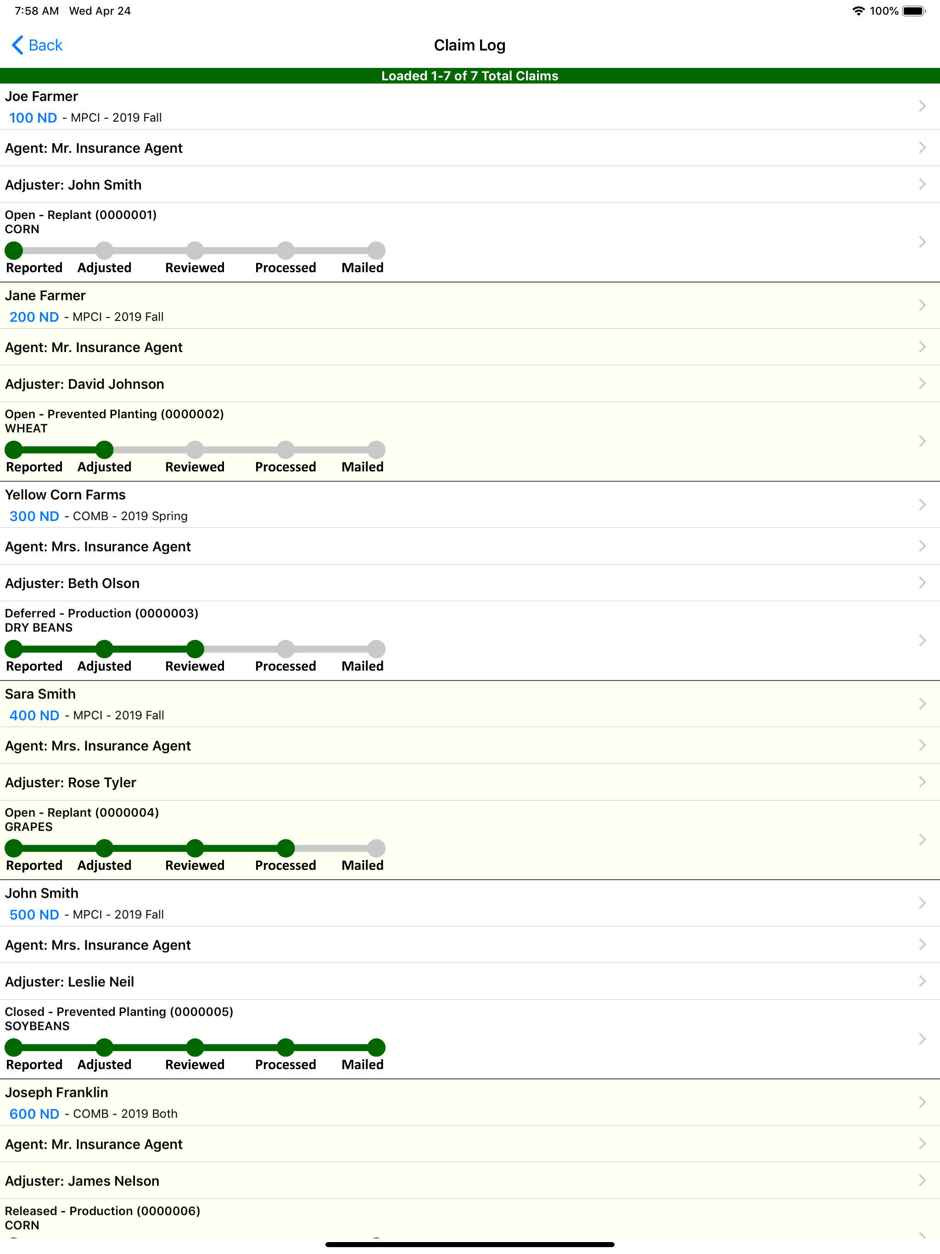Tap Agent: Mr. Insurance Agent under Joseph Franklin
Viewport: 940px width, 1254px height.
click(470, 1144)
